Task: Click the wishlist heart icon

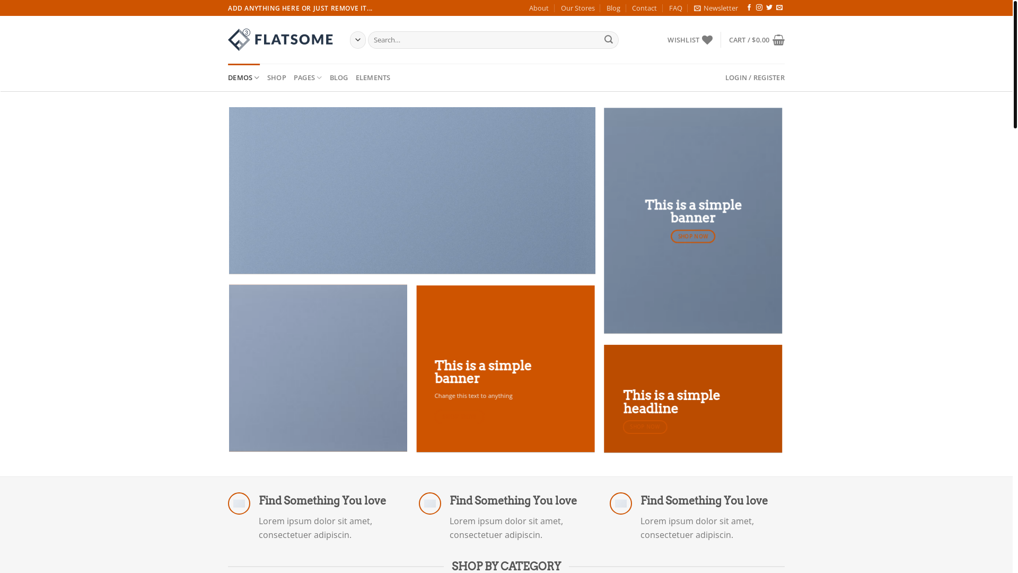Action: tap(707, 40)
